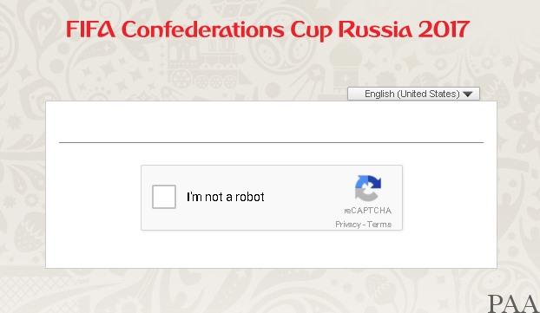Open the Terms link in reCAPTCHA

click(379, 225)
